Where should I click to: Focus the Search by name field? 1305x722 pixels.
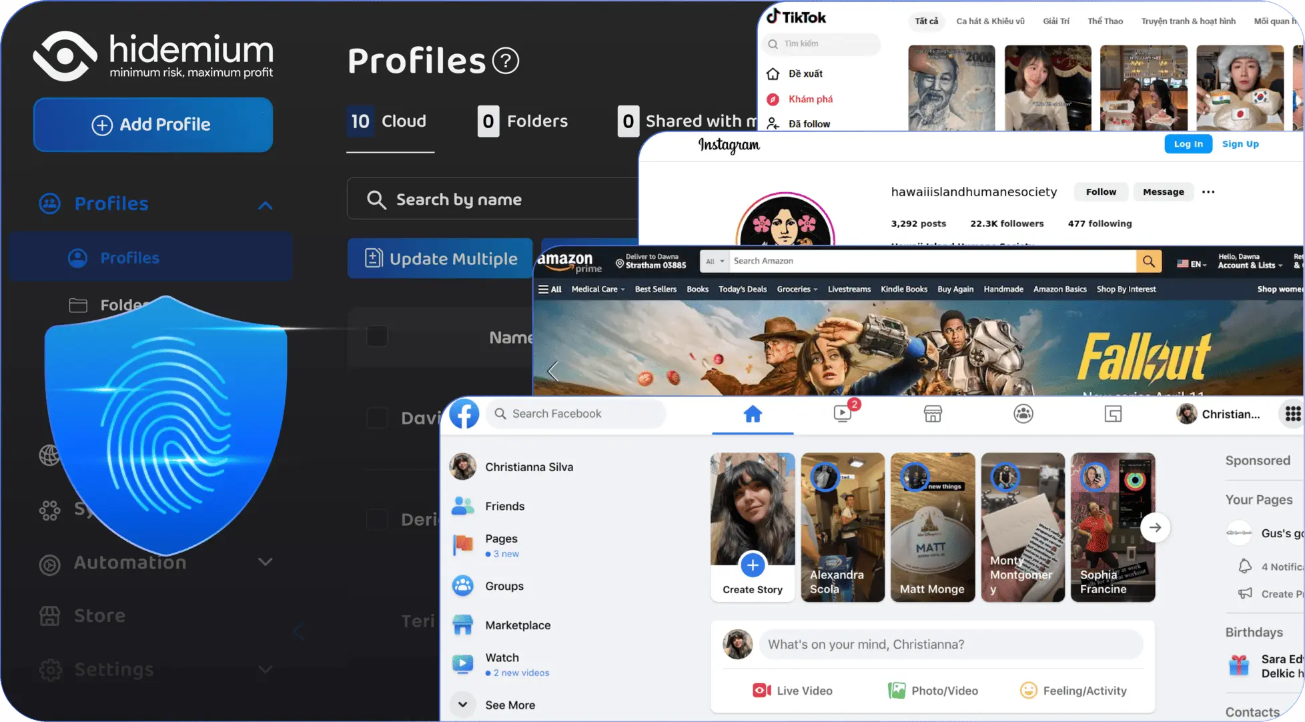[492, 199]
